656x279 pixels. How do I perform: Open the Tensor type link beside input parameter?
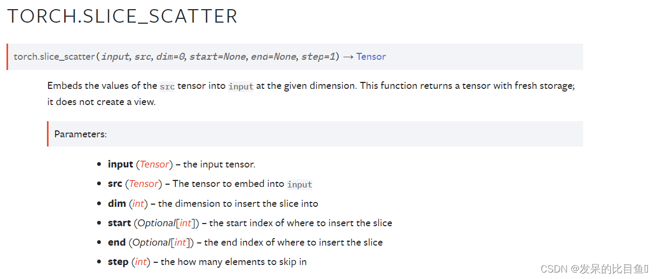(x=155, y=164)
